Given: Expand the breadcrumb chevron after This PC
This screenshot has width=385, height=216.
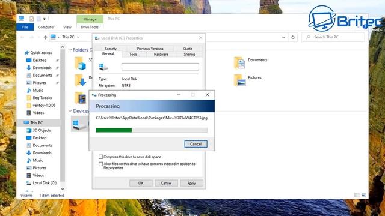Looking at the screenshot, I should [x=78, y=37].
